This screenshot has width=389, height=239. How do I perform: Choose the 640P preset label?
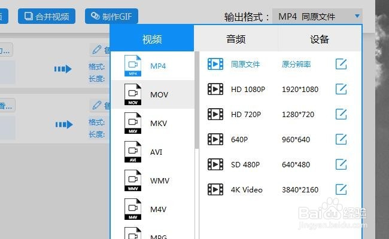pyautogui.click(x=239, y=139)
